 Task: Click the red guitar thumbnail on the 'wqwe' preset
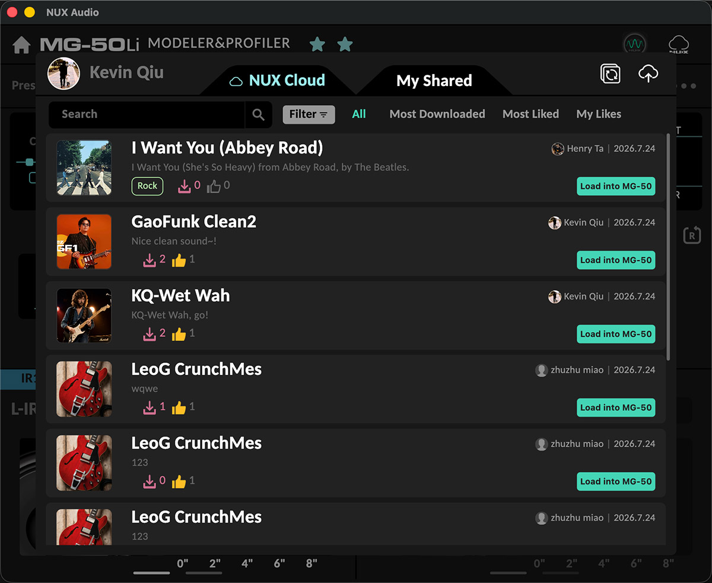click(x=84, y=388)
